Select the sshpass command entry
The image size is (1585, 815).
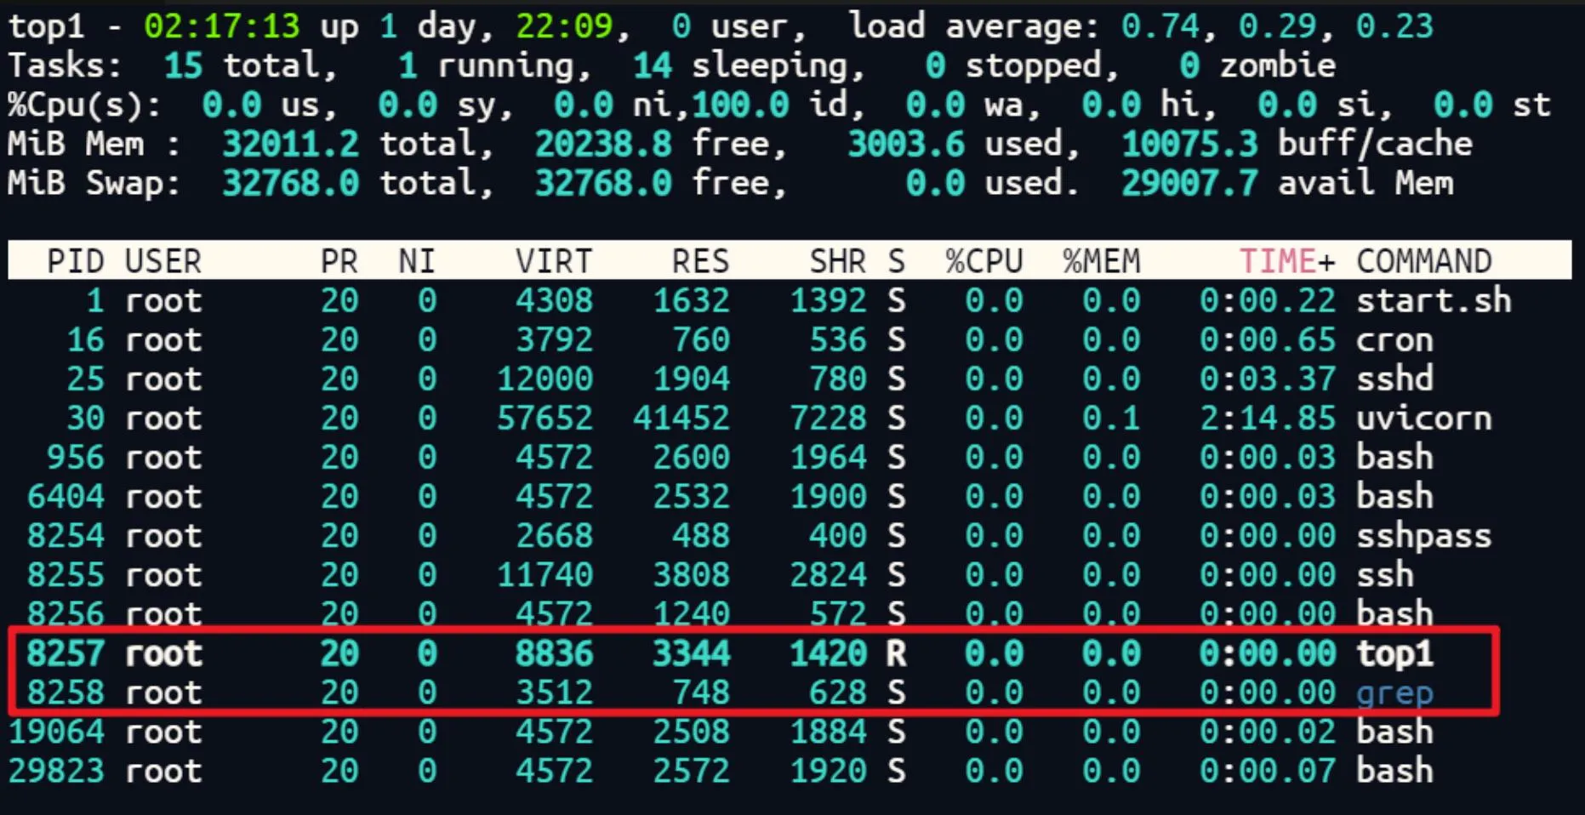[1423, 536]
